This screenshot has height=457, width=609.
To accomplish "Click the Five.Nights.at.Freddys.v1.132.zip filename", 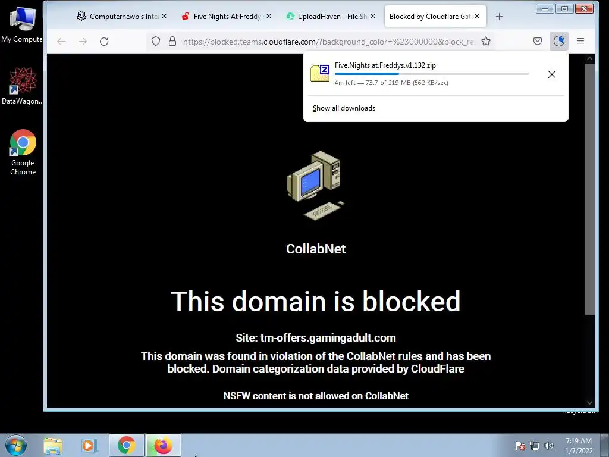I will coord(385,65).
